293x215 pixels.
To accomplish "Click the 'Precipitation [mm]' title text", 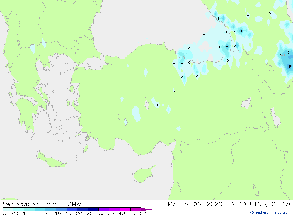I will click(x=30, y=204).
